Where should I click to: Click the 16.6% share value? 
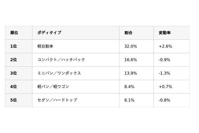[x=131, y=60]
